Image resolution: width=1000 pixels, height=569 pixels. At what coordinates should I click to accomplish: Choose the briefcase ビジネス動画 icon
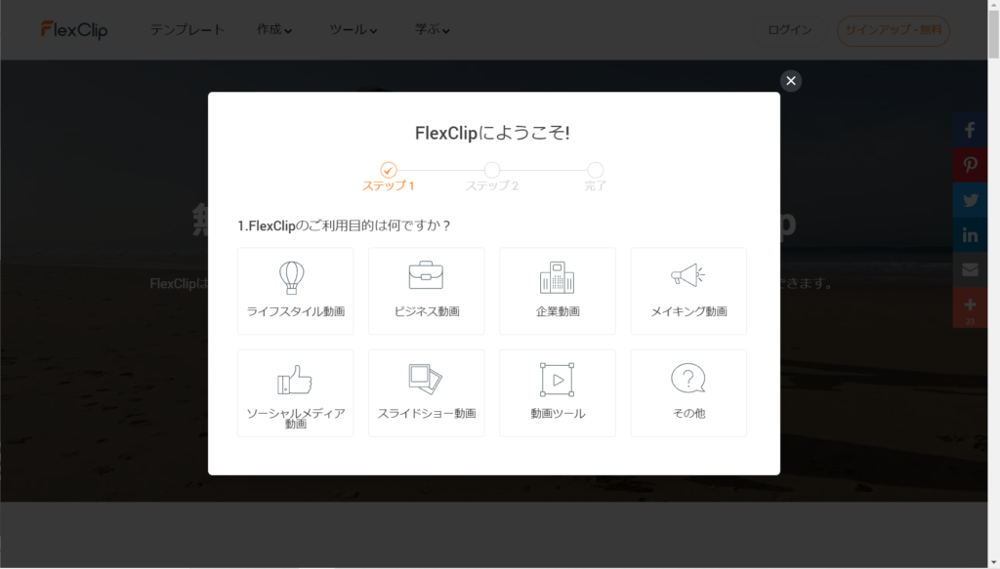pos(426,275)
